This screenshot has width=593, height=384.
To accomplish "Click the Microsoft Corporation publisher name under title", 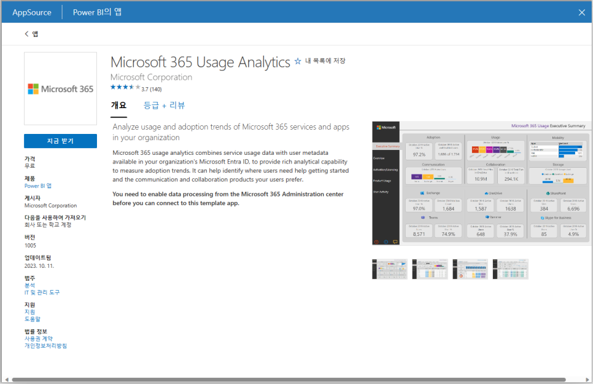I will coord(151,77).
